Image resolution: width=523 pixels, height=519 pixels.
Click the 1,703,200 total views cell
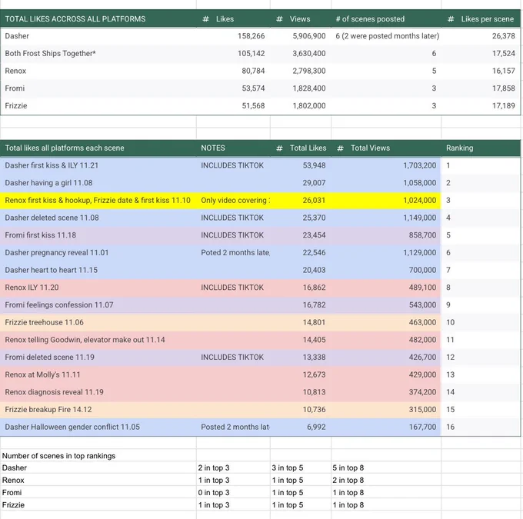[x=386, y=165]
